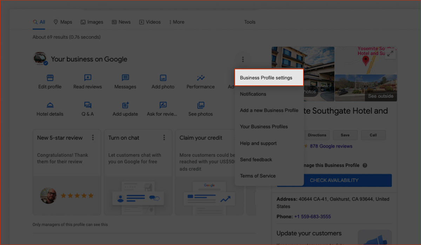Select Help and support
This screenshot has width=421, height=245.
(x=269, y=143)
